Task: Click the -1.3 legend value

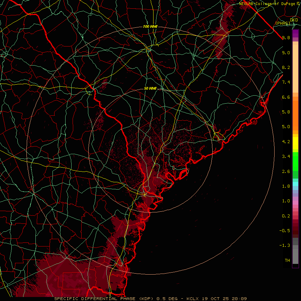Action: 285,245
